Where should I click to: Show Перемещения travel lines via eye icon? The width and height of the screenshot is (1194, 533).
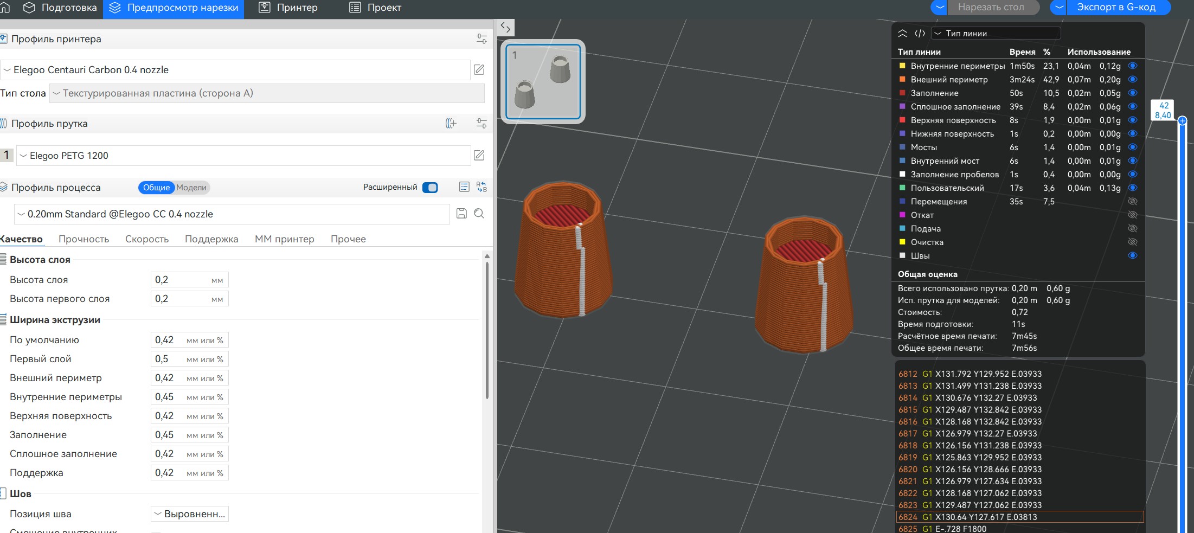1132,202
